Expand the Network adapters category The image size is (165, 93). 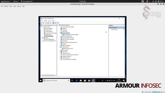click(60, 45)
